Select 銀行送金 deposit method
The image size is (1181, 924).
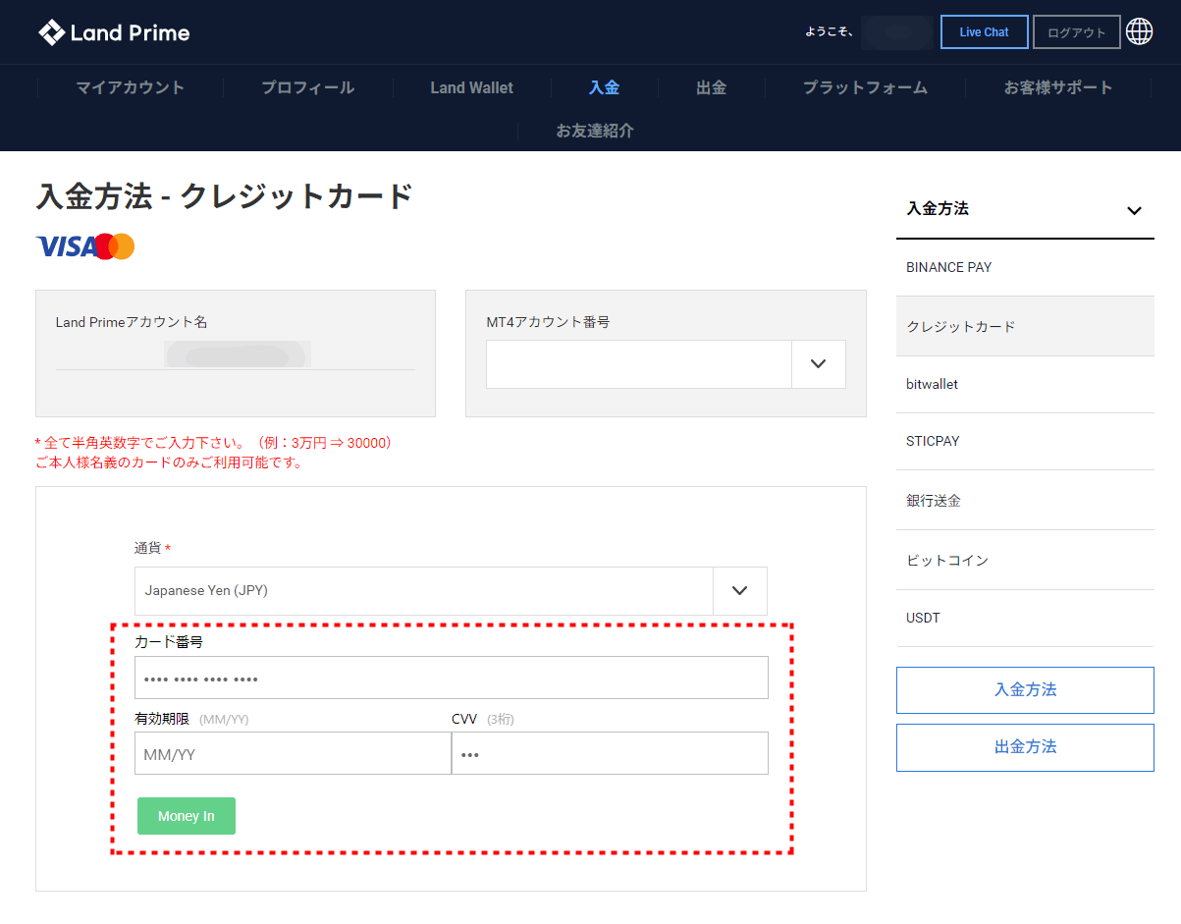pyautogui.click(x=1025, y=500)
